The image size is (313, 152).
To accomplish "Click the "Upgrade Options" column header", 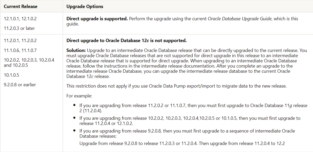I will tap(85, 6).
